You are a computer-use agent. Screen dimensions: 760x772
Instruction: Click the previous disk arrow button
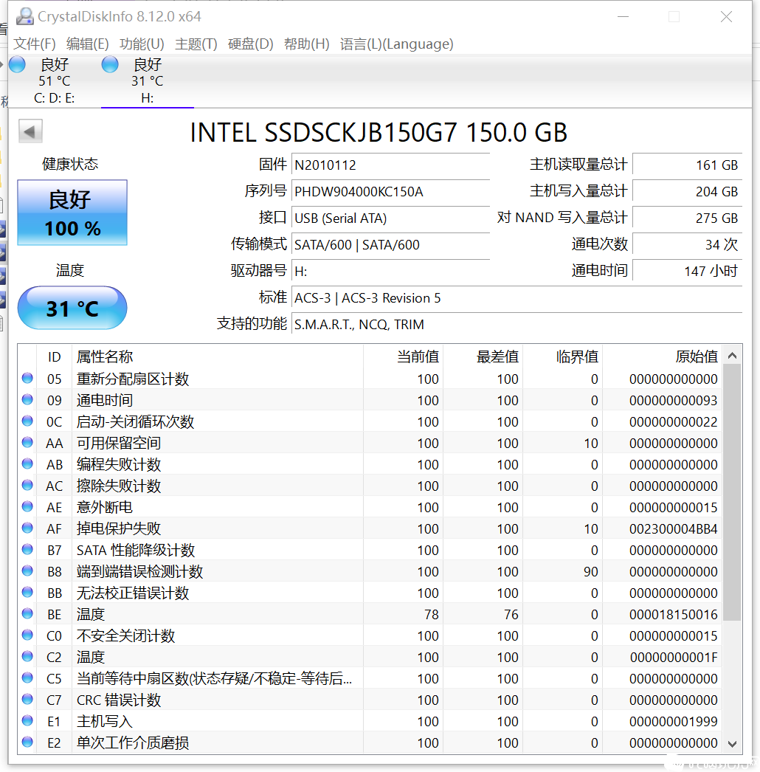(x=30, y=131)
